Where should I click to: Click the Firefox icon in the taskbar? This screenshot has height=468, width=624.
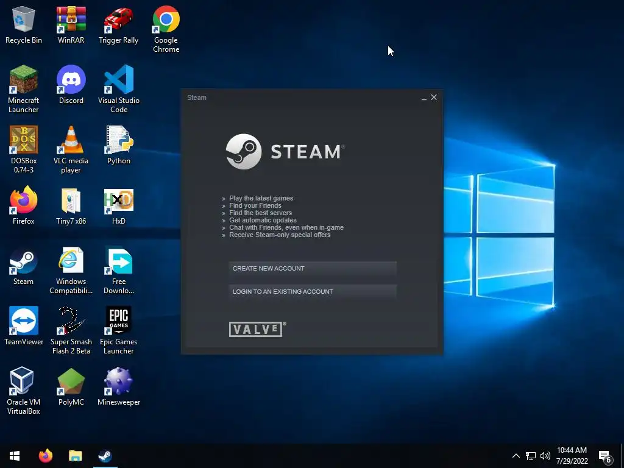pyautogui.click(x=45, y=456)
